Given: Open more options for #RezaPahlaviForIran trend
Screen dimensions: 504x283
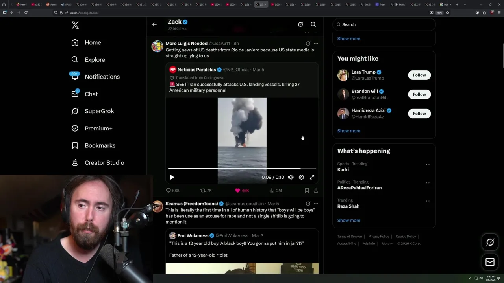Looking at the screenshot, I should 428,183.
